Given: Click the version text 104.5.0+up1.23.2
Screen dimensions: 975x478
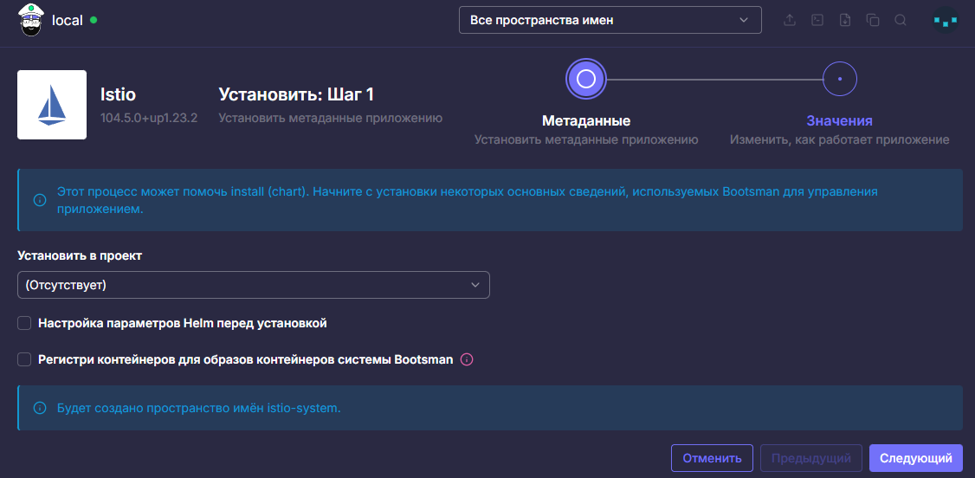Looking at the screenshot, I should coord(149,118).
